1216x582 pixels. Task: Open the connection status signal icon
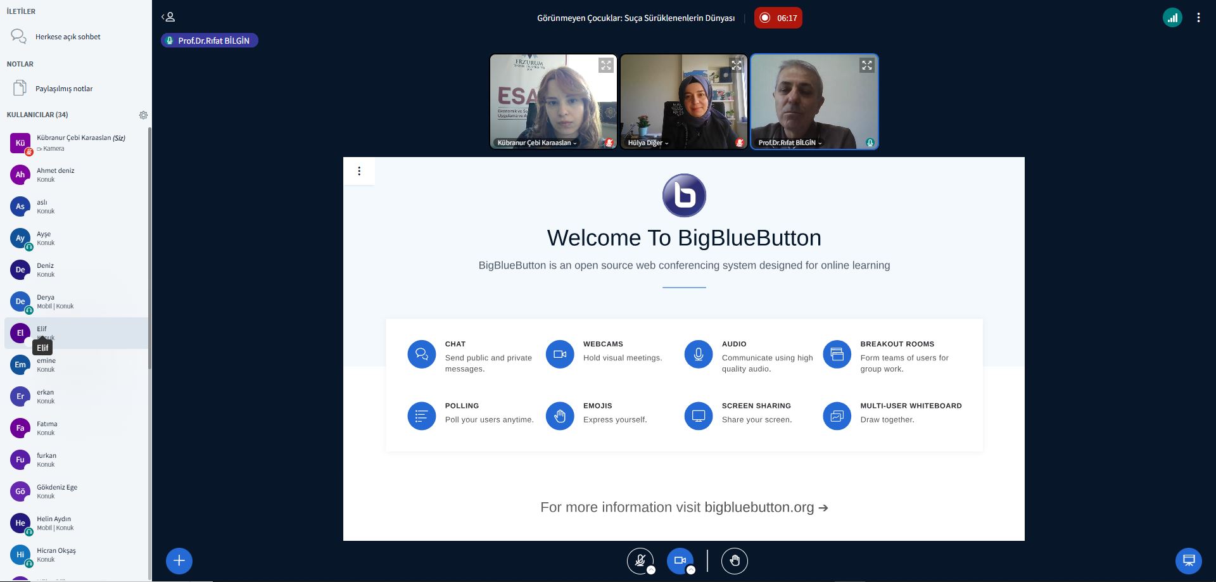(1172, 18)
